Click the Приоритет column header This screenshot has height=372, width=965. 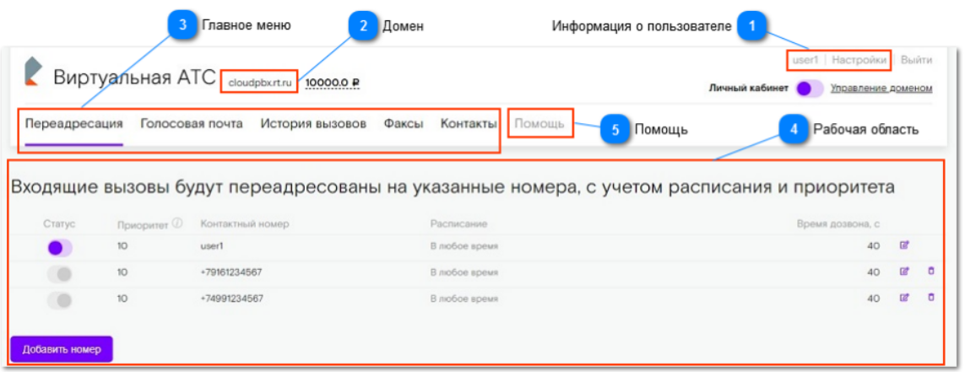tap(144, 224)
